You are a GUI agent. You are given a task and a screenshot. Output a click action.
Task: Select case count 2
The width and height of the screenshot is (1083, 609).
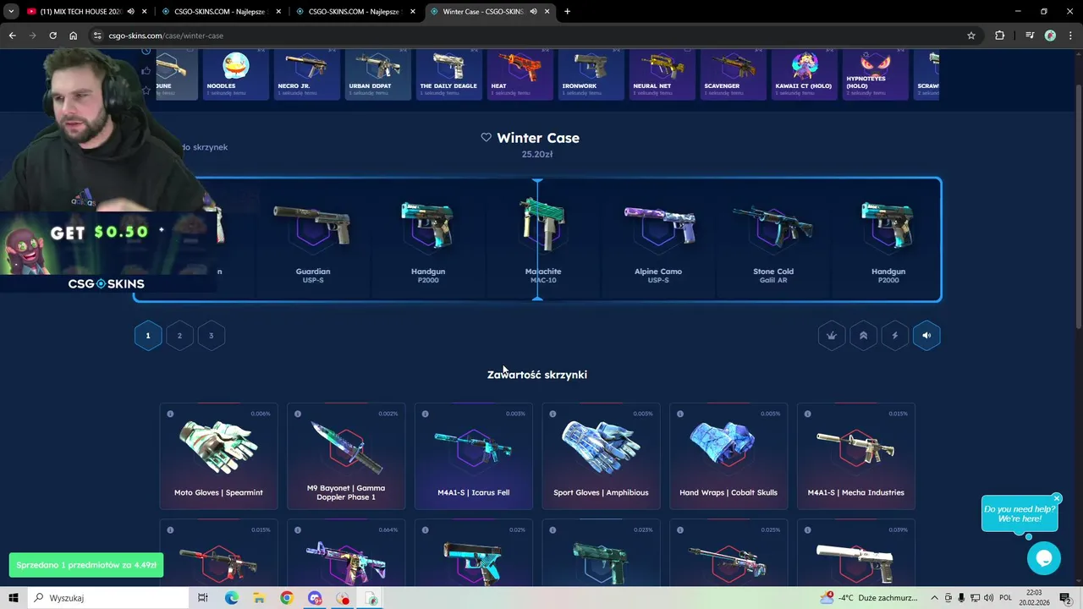point(179,336)
